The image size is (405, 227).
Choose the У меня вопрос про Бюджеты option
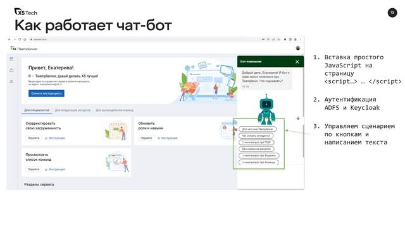(x=259, y=156)
